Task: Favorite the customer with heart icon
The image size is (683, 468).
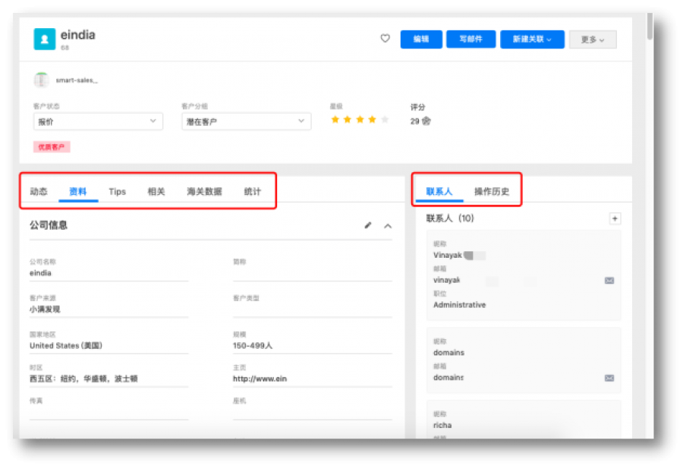Action: tap(385, 39)
